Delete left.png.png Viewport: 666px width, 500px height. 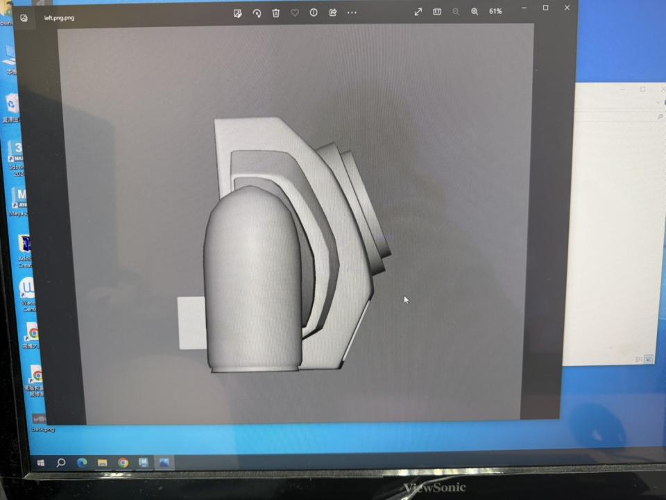coord(275,12)
